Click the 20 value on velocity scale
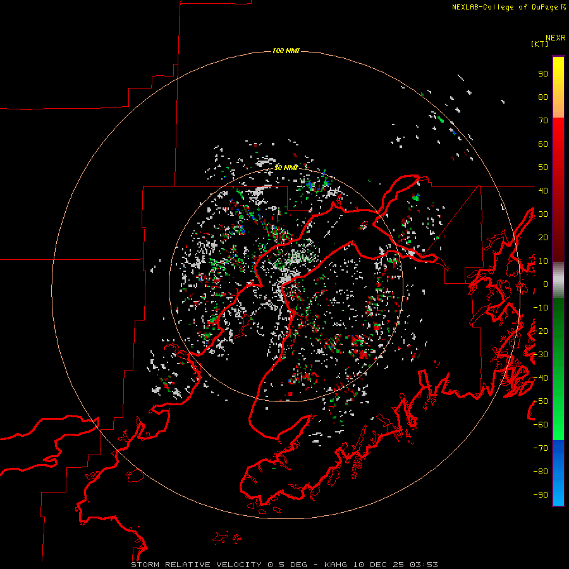Viewport: 569px width, 569px height. tap(543, 238)
